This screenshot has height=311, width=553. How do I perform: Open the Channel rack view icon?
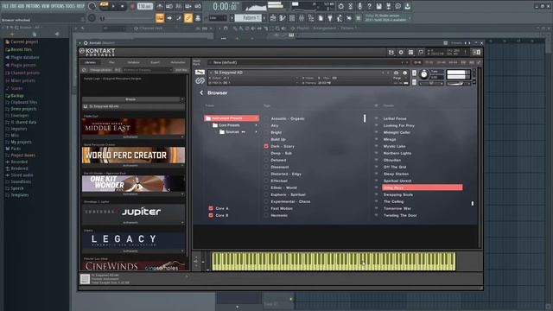pos(292,18)
